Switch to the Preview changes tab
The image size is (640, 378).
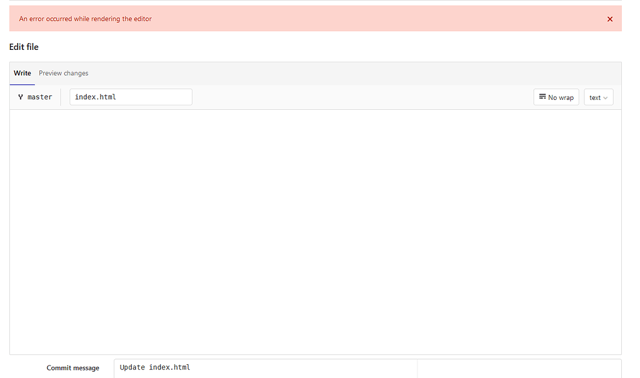click(x=63, y=73)
